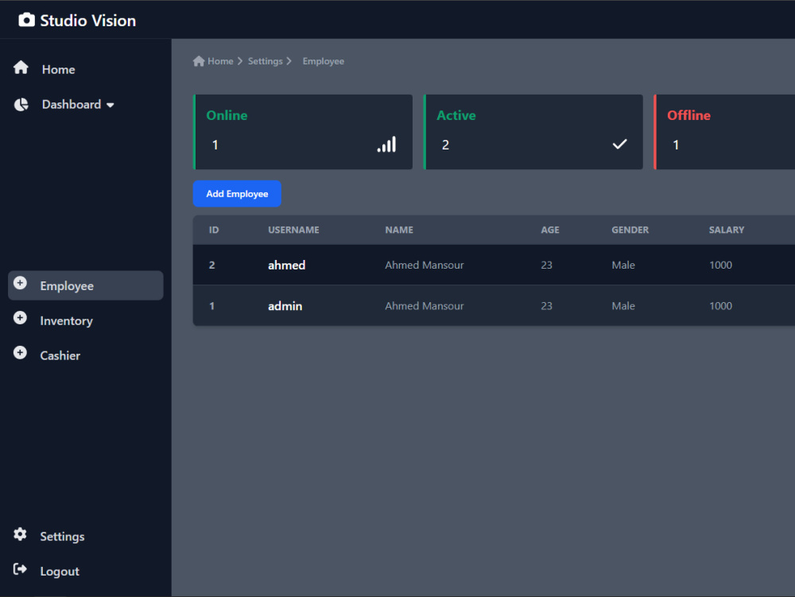Click the breadcrumb home icon
Screen dimensions: 795x597
click(x=199, y=61)
